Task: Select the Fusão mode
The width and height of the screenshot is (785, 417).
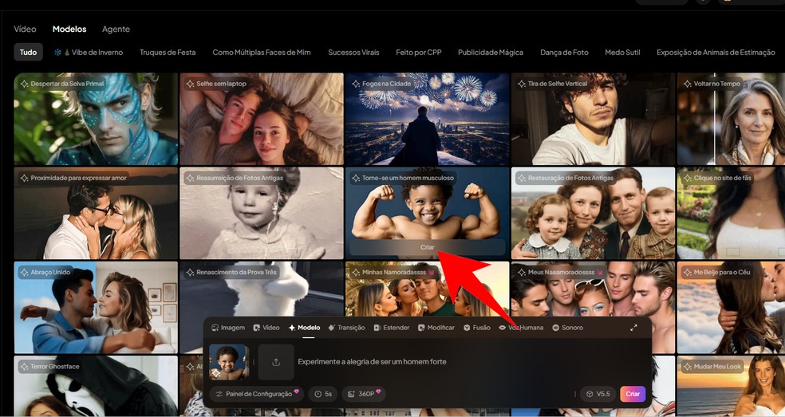Action: pos(477,328)
